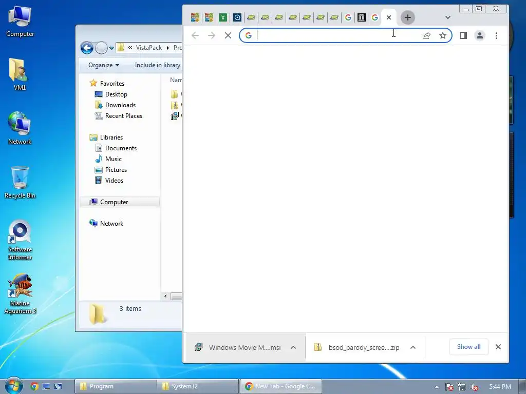526x394 pixels.
Task: Open Chrome tab search chevron
Action: (447, 17)
